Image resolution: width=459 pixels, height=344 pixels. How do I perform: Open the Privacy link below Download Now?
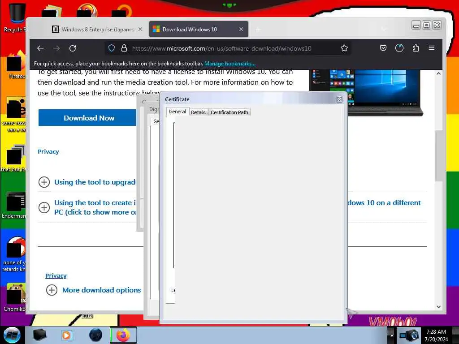coord(48,151)
